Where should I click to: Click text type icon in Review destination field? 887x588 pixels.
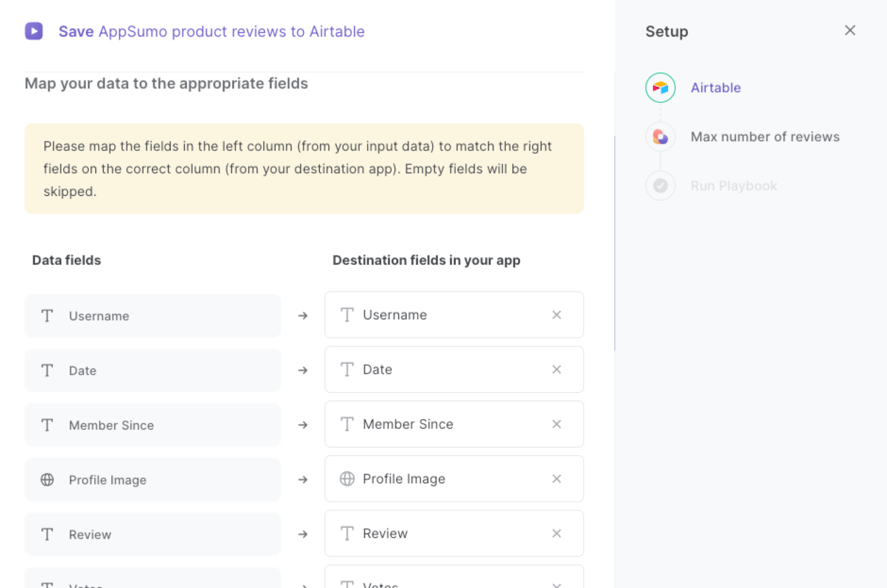(x=347, y=533)
